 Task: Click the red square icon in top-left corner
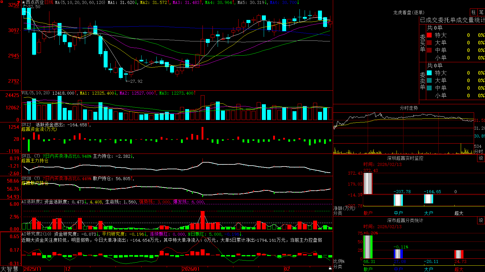pyautogui.click(x=2, y=2)
